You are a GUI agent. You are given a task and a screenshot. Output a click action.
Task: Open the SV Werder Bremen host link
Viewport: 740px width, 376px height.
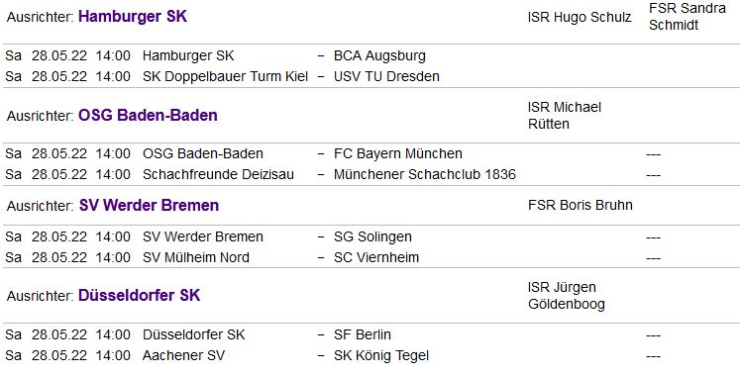(150, 206)
